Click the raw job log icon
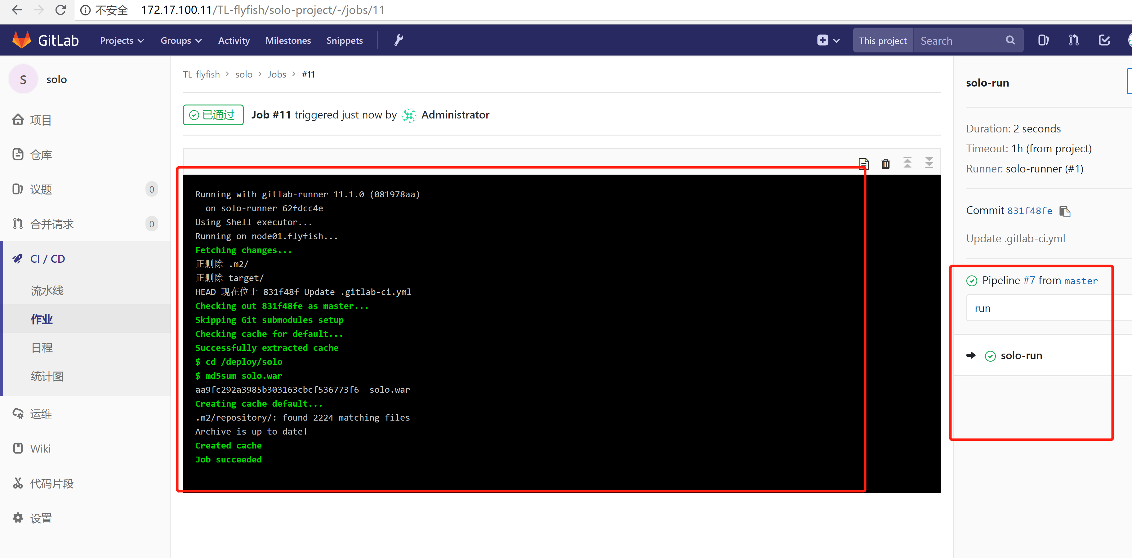The height and width of the screenshot is (558, 1132). point(863,163)
